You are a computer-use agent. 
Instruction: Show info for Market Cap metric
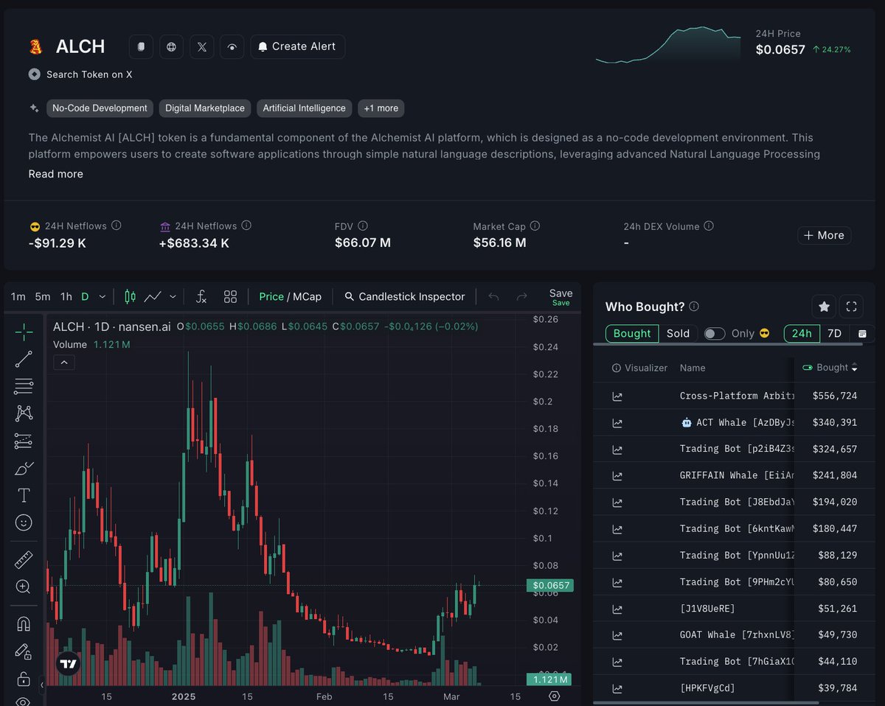pos(535,226)
